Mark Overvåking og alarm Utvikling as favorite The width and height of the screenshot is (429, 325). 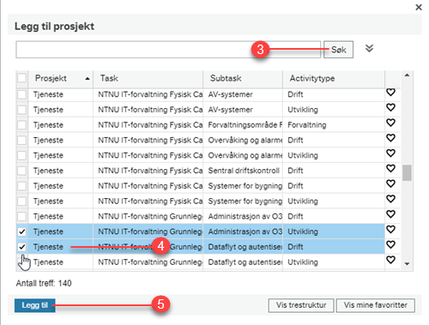[390, 153]
